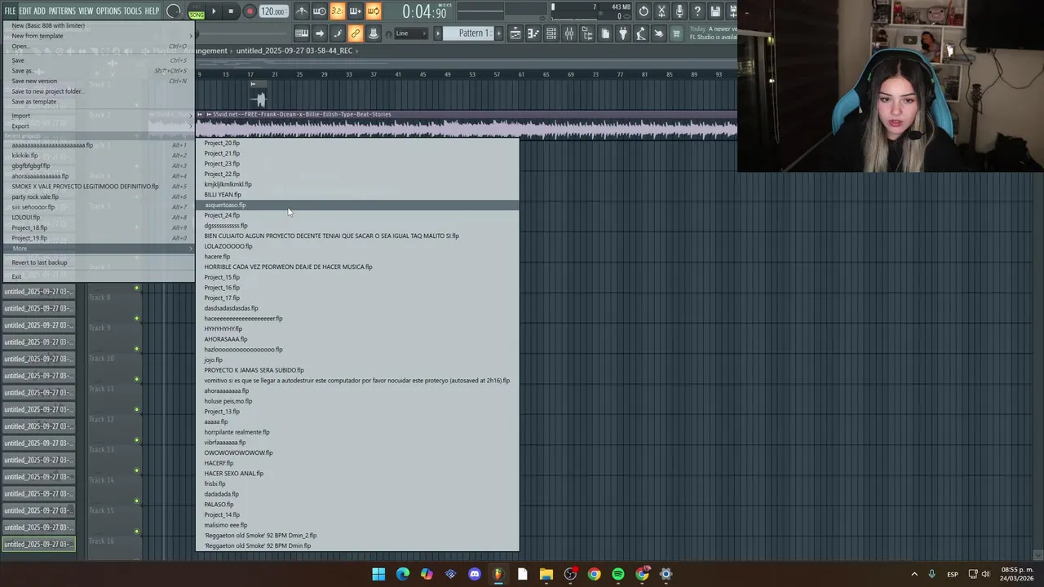
Task: Toggle the overdub blend recording icon
Action: (x=355, y=11)
